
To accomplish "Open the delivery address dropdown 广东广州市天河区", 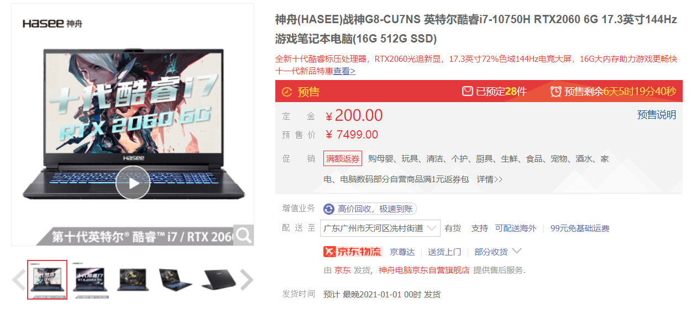I will point(381,228).
